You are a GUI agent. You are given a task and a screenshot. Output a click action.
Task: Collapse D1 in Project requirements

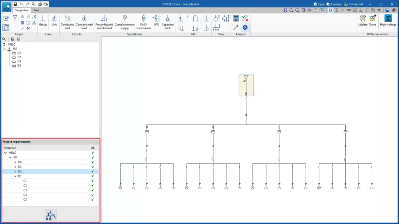coord(15,176)
